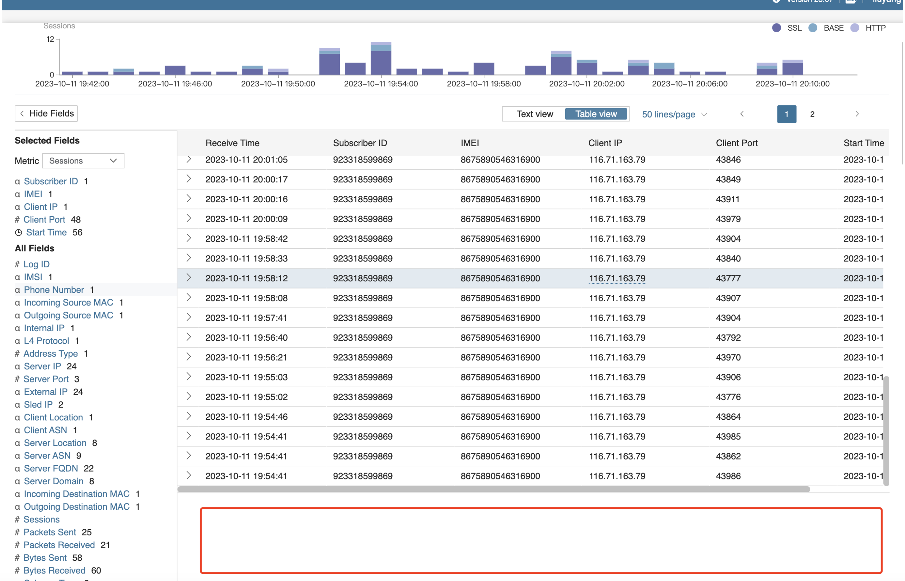Click the next page arrow icon

point(857,114)
